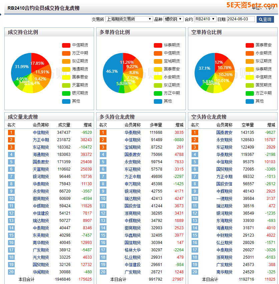Select 增减 value 15787 for 永安期货
279x284 pixels.
pyautogui.click(x=270, y=140)
